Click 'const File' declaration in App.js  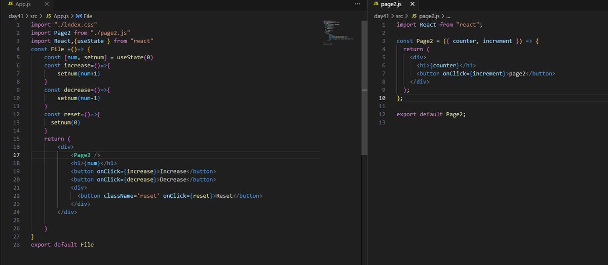pos(47,49)
